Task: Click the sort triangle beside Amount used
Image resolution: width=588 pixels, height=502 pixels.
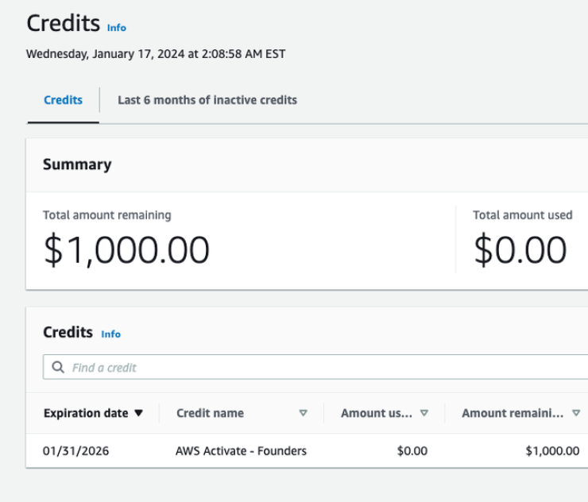Action: pyautogui.click(x=424, y=413)
